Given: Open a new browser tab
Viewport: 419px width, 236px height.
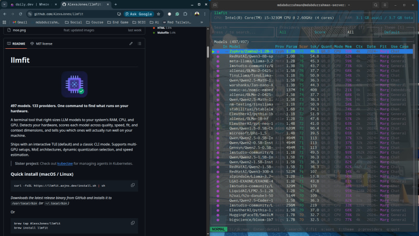Looking at the screenshot, I should tap(116, 4).
